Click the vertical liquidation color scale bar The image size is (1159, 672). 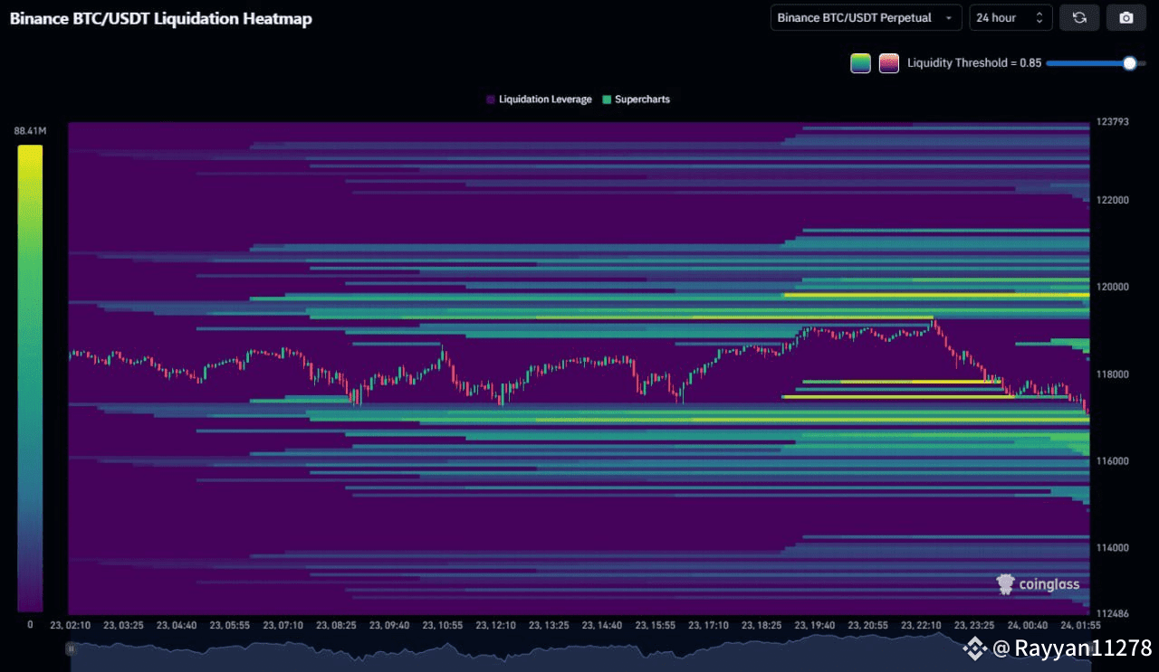tap(30, 379)
